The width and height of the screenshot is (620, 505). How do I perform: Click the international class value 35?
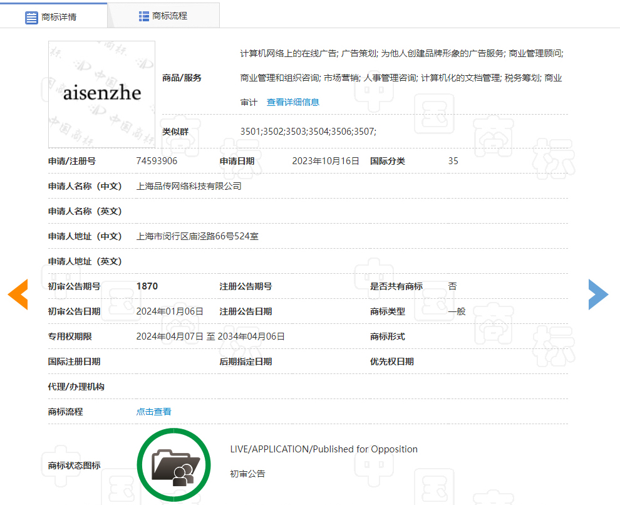pyautogui.click(x=453, y=161)
